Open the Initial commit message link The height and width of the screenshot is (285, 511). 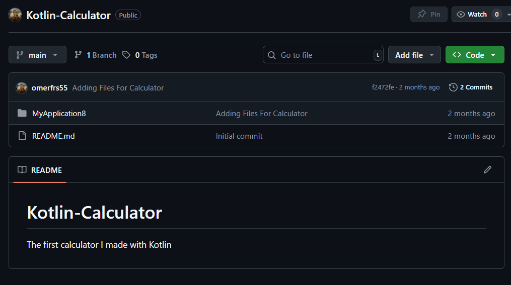[239, 136]
